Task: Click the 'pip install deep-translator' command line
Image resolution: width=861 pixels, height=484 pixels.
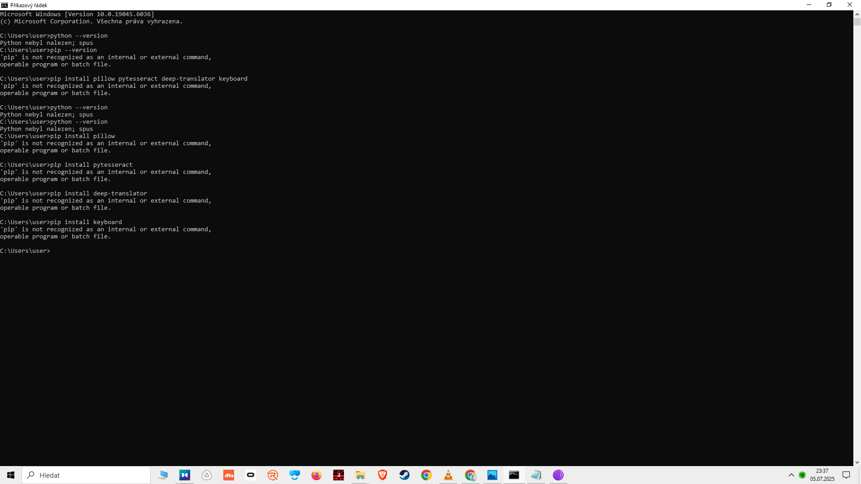Action: pyautogui.click(x=74, y=194)
